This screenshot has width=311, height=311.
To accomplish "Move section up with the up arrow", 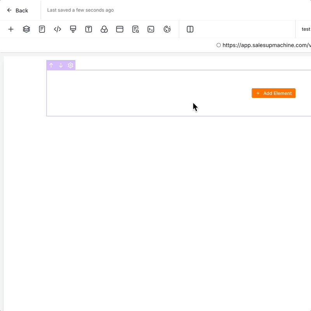I will pyautogui.click(x=51, y=65).
